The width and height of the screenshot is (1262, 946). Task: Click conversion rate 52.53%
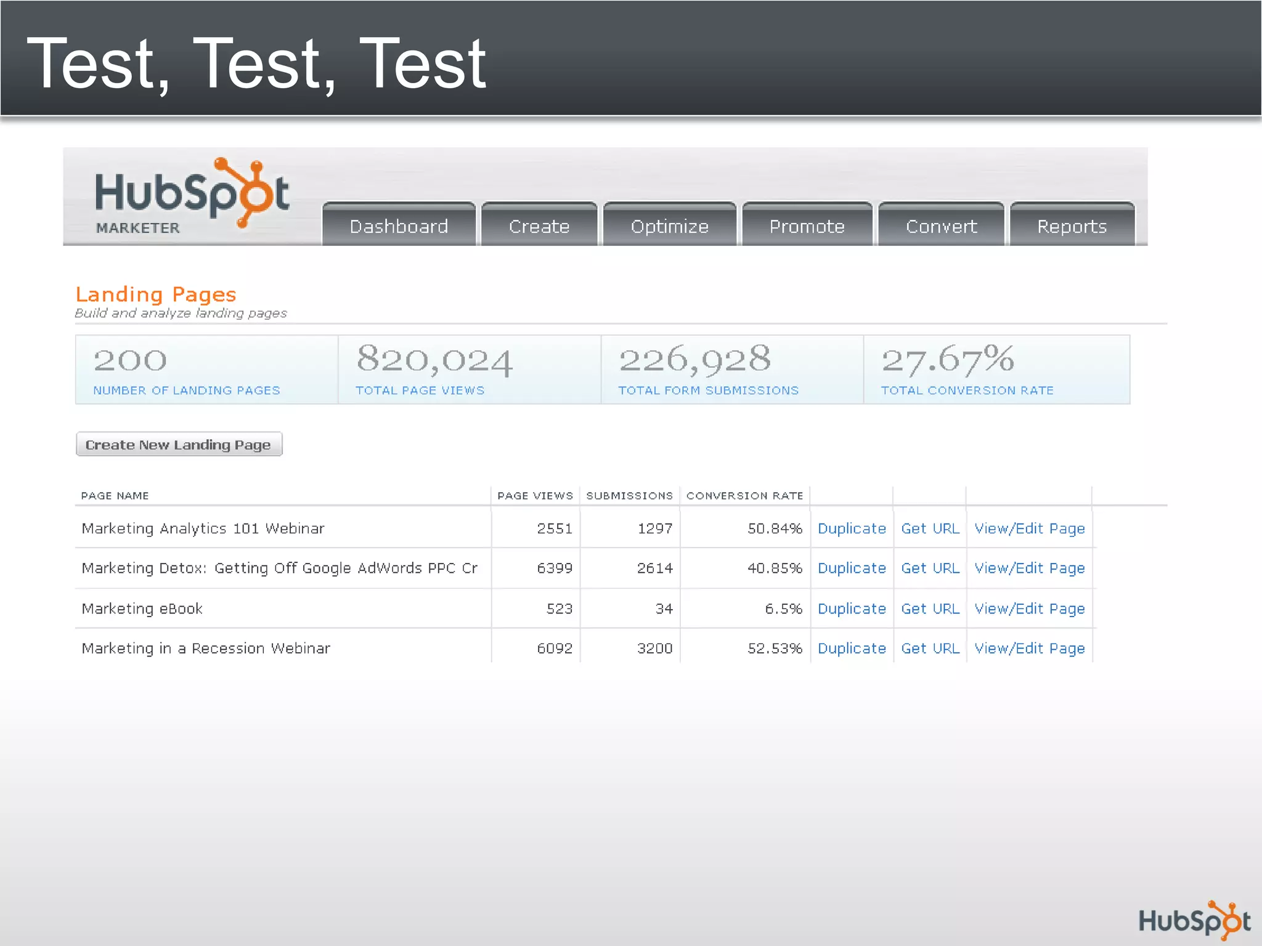pyautogui.click(x=775, y=648)
